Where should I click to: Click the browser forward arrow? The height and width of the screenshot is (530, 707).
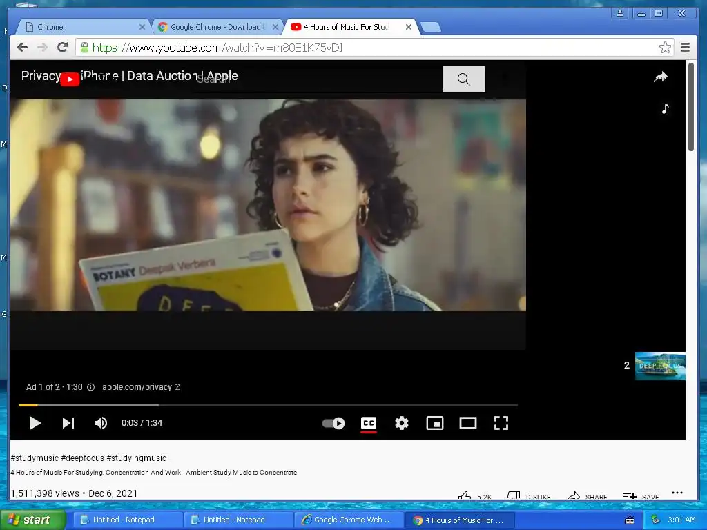pyautogui.click(x=42, y=48)
